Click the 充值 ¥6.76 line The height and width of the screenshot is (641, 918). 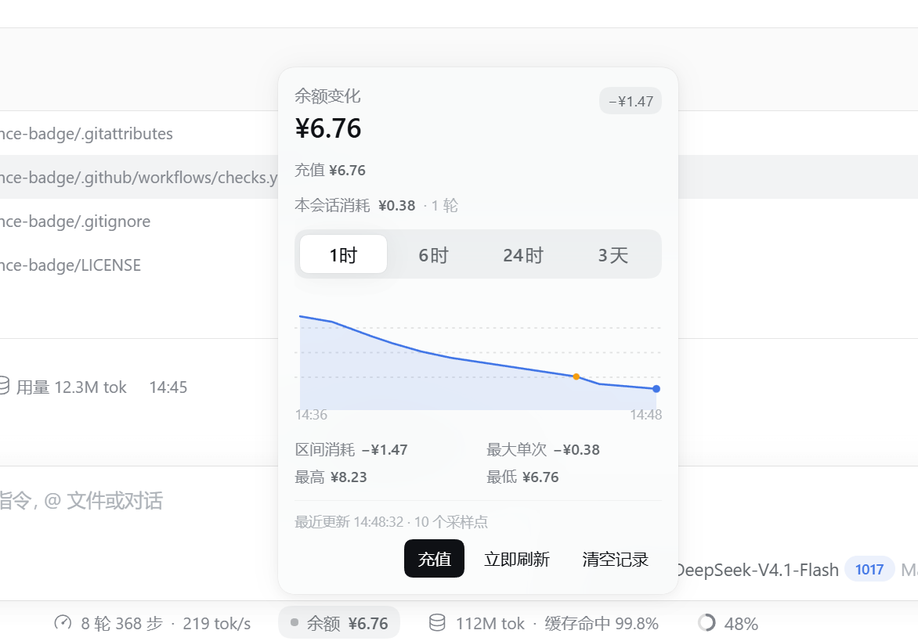[x=331, y=170]
